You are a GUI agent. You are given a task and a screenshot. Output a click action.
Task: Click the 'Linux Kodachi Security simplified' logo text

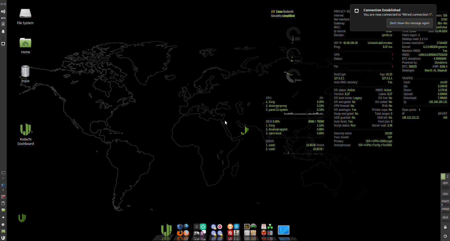point(283,14)
